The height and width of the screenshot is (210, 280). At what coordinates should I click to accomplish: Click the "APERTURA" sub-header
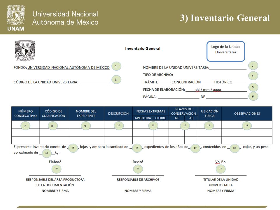tap(143, 118)
